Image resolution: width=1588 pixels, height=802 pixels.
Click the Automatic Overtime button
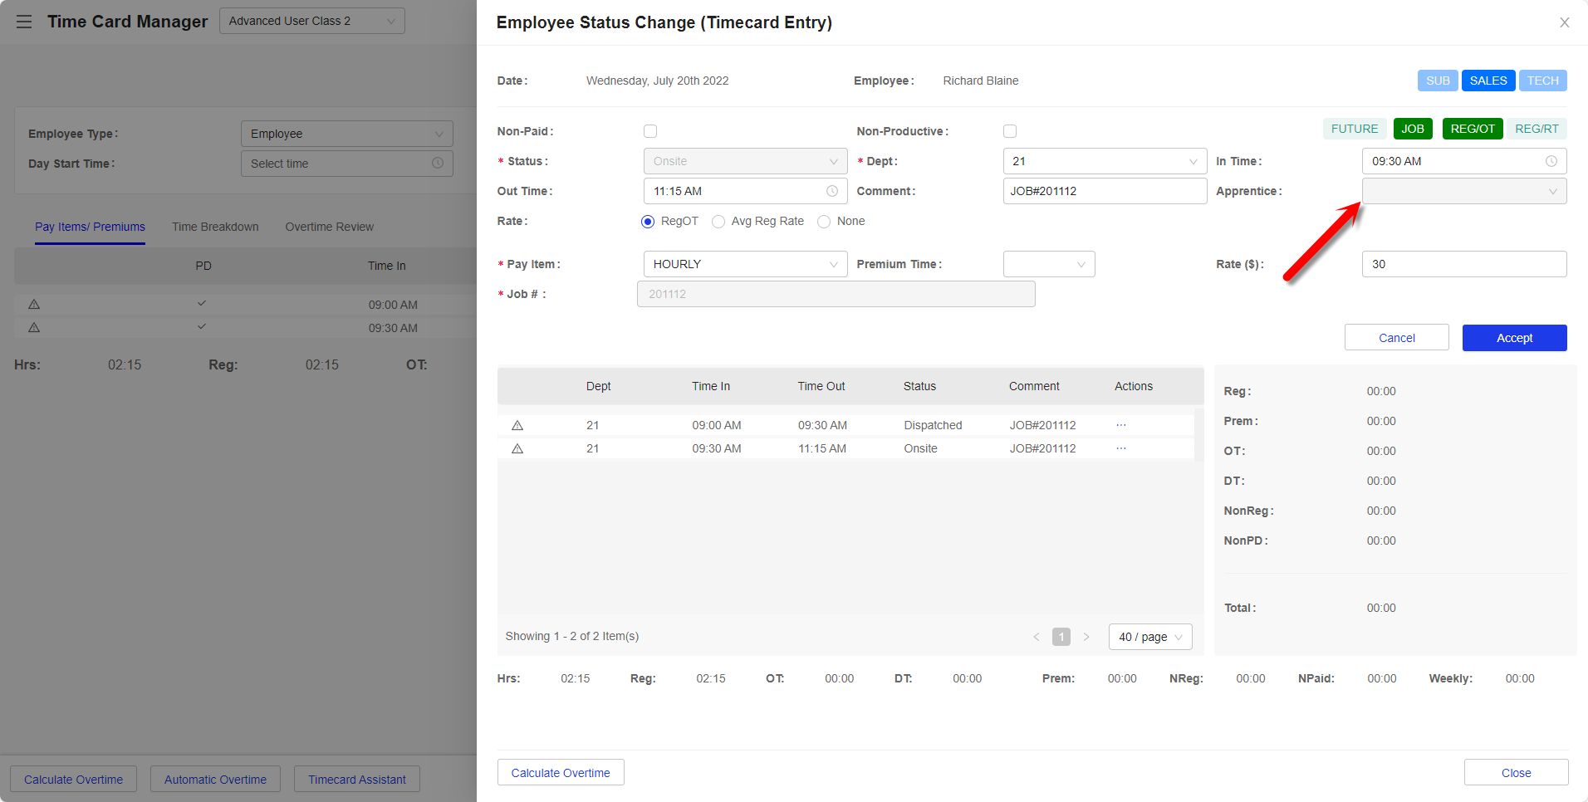(215, 780)
